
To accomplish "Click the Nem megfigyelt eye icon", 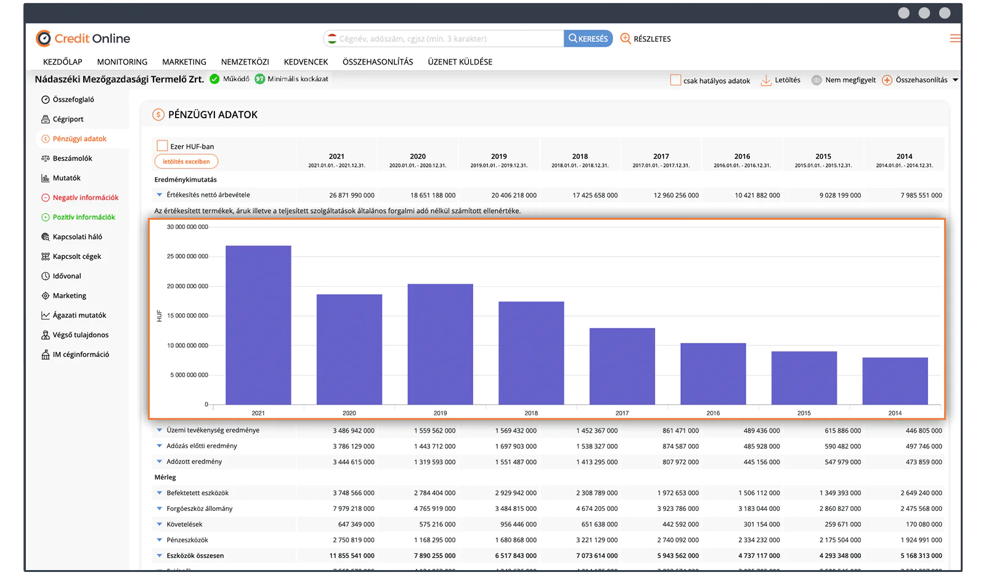I will (x=817, y=81).
